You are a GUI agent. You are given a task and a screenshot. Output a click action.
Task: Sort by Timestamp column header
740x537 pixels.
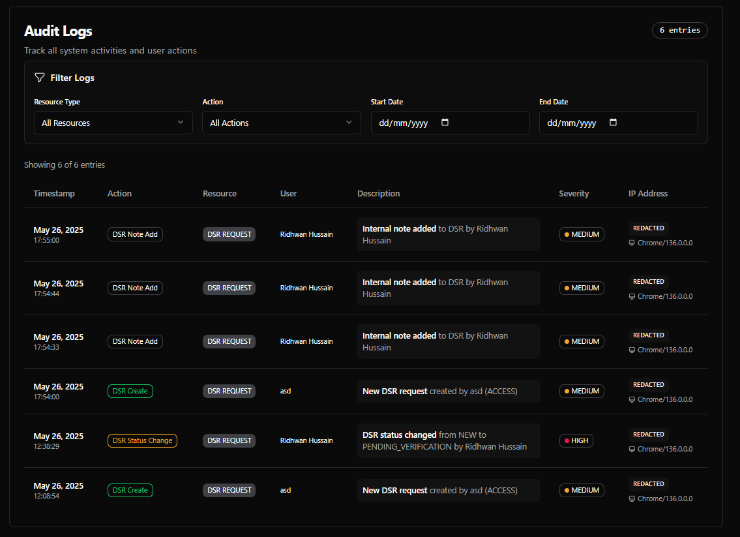point(54,193)
